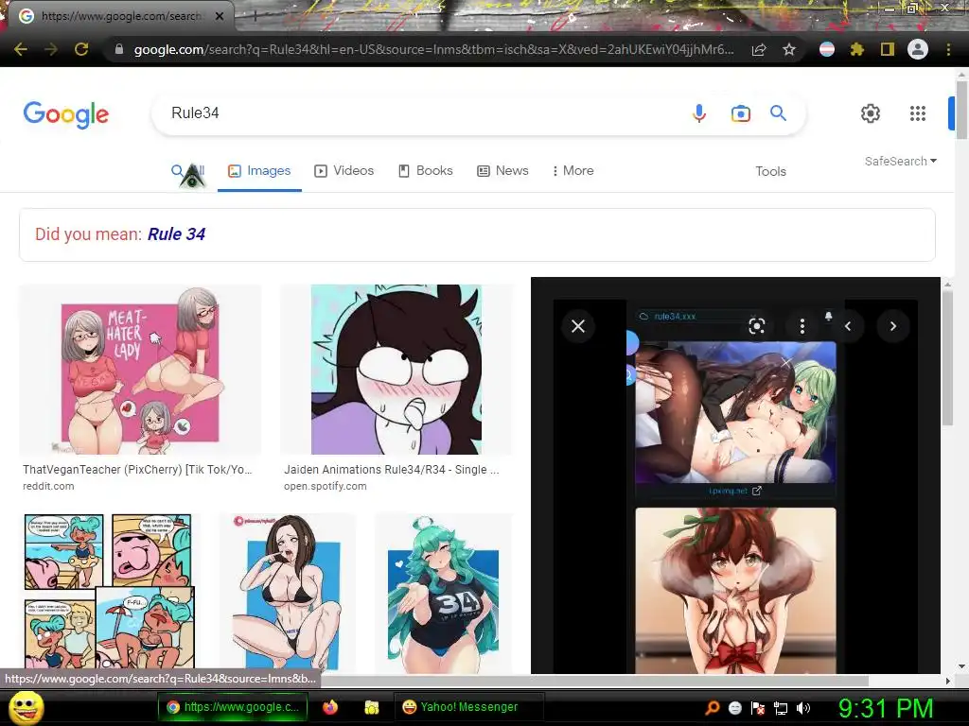Image resolution: width=969 pixels, height=726 pixels.
Task: Expand the SafeSearch dropdown
Action: [901, 161]
